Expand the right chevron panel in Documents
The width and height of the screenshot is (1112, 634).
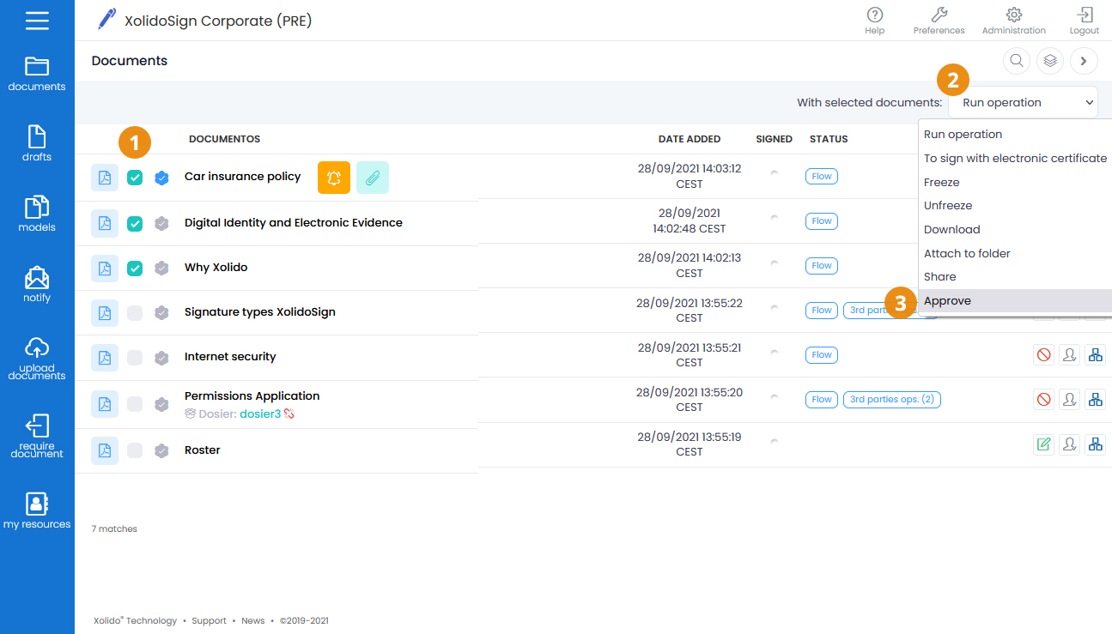click(1084, 61)
